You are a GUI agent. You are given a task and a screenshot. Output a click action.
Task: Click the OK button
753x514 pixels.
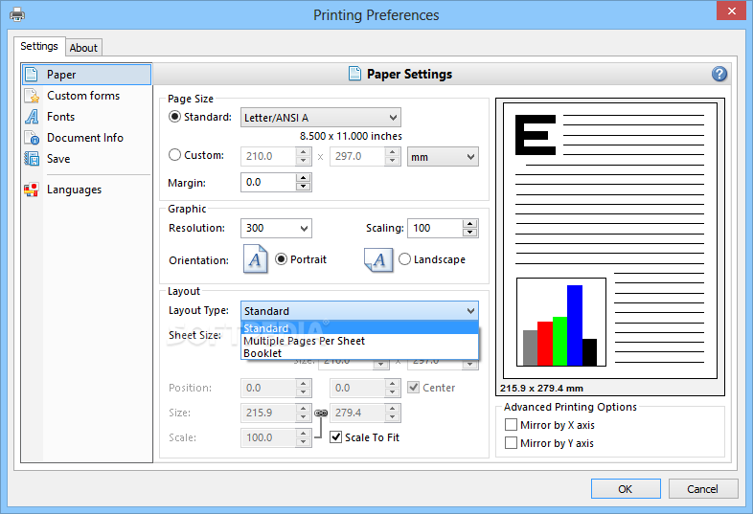tap(626, 488)
